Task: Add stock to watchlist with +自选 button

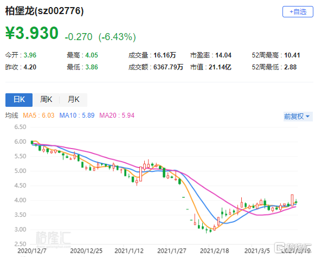Action: (298, 11)
